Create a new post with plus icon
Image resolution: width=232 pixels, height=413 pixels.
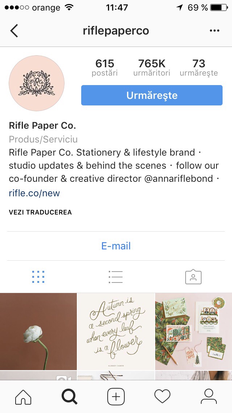pyautogui.click(x=116, y=396)
